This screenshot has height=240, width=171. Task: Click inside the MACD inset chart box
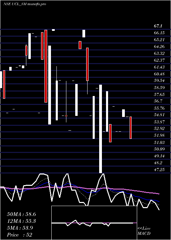tap(94, 223)
